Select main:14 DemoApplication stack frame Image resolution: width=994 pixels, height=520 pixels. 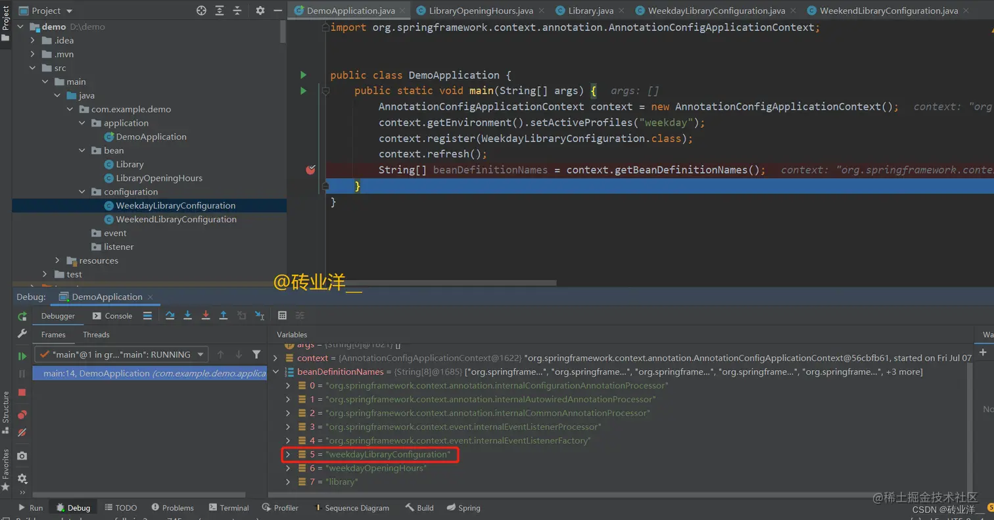150,373
